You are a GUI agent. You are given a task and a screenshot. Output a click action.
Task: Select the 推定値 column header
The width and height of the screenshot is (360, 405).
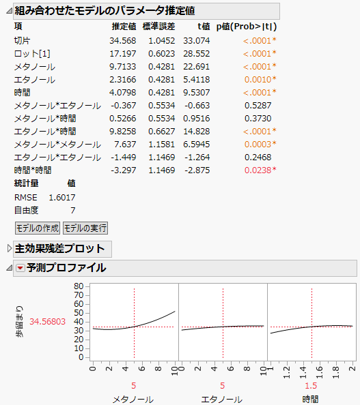(x=124, y=27)
